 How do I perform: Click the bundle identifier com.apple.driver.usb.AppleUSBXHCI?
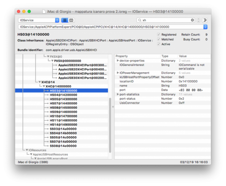(71, 50)
